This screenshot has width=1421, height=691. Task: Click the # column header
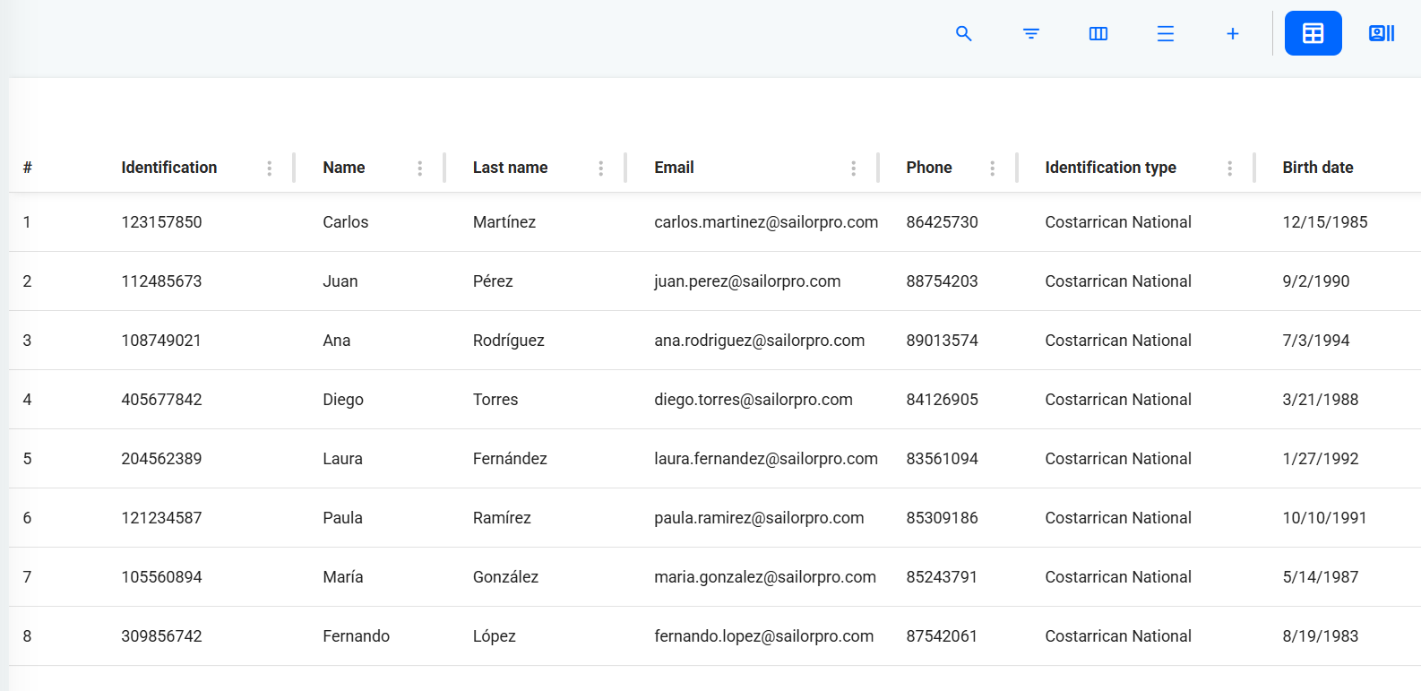[x=28, y=168]
